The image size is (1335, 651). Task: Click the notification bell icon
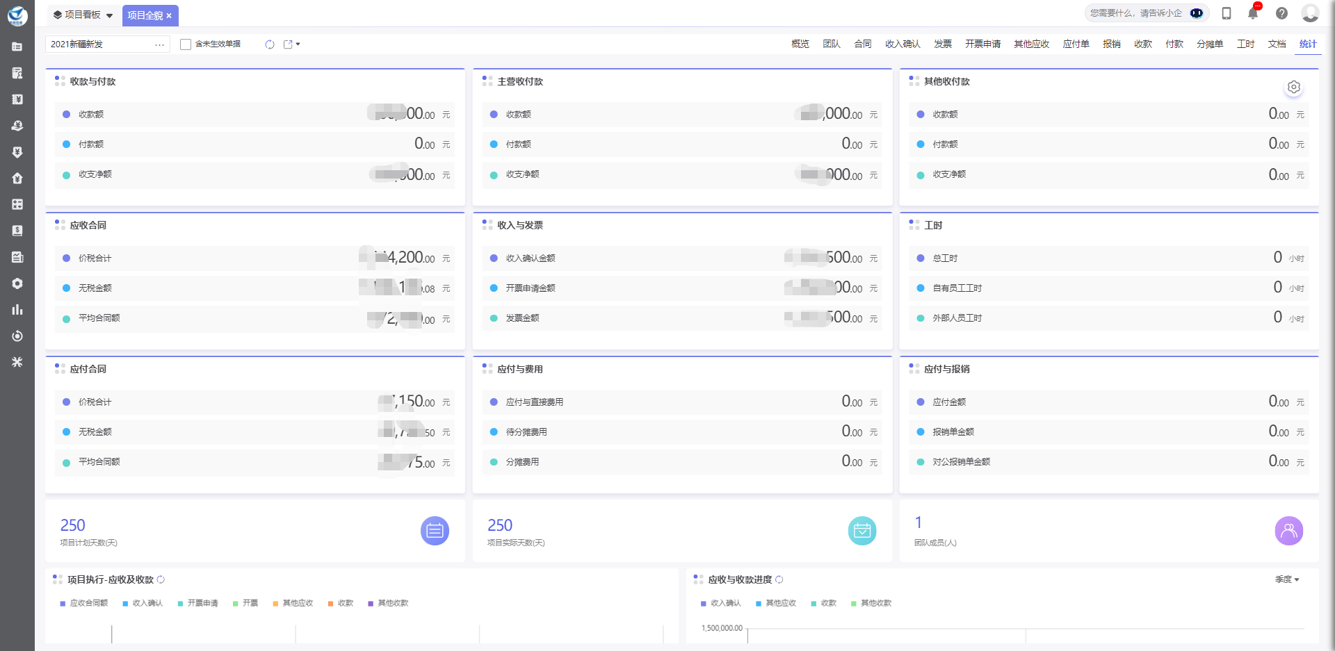pyautogui.click(x=1253, y=13)
